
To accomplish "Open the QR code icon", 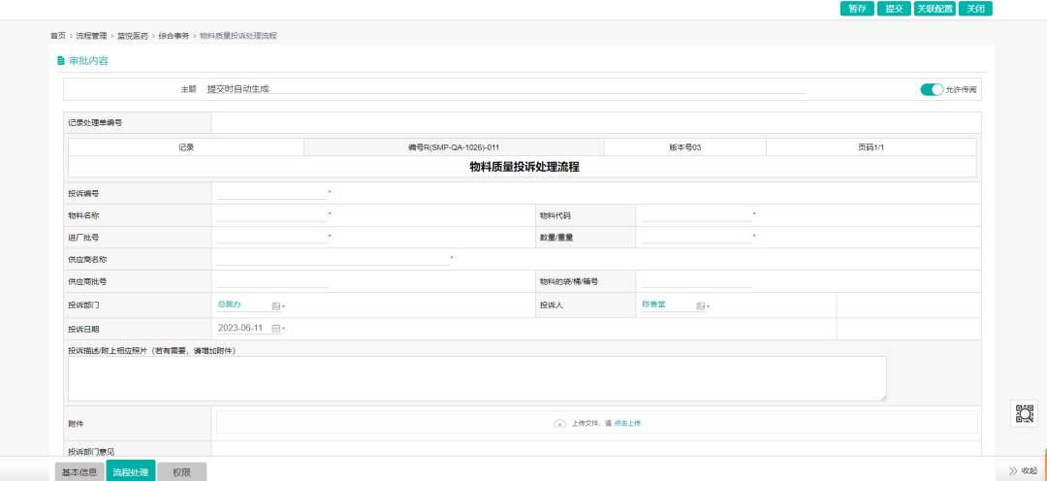I will pyautogui.click(x=1024, y=414).
